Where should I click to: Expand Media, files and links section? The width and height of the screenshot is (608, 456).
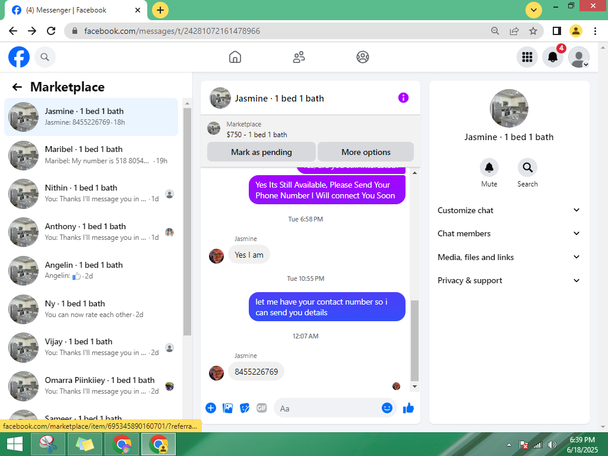click(x=509, y=257)
